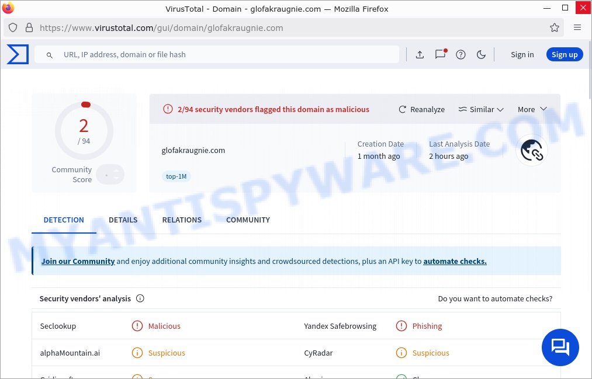Open the notifications speech bubble icon
The height and width of the screenshot is (379, 592).
pyautogui.click(x=440, y=54)
